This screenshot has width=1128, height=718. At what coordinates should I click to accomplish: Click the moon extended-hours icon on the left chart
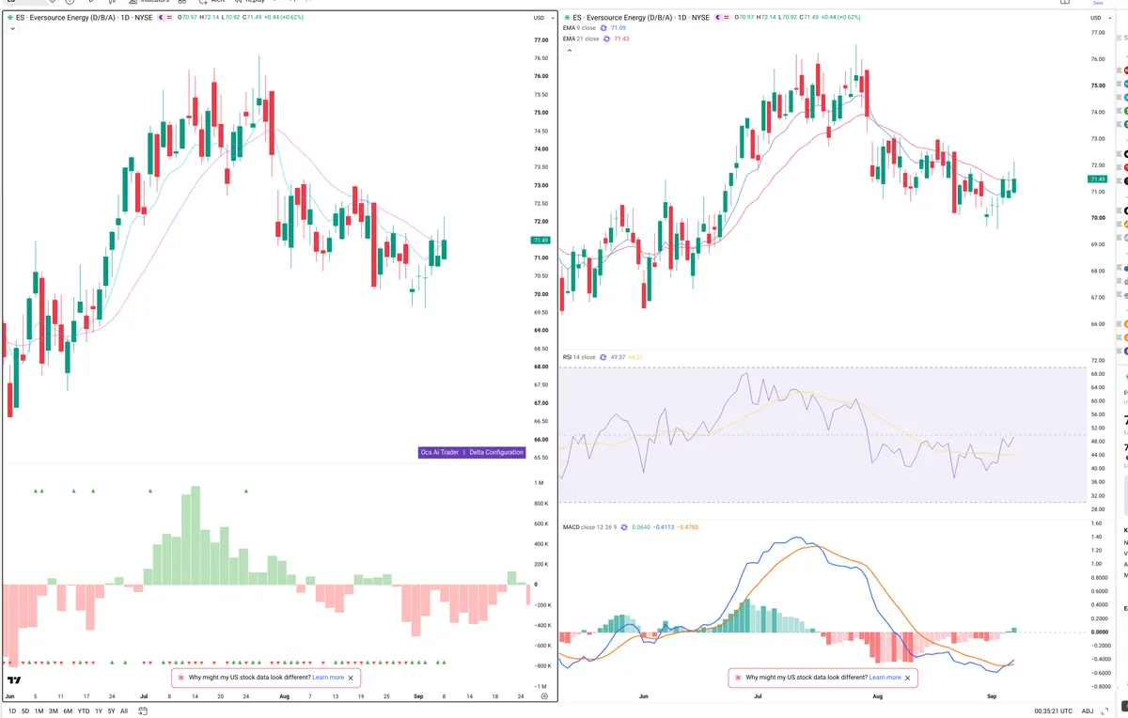click(160, 18)
